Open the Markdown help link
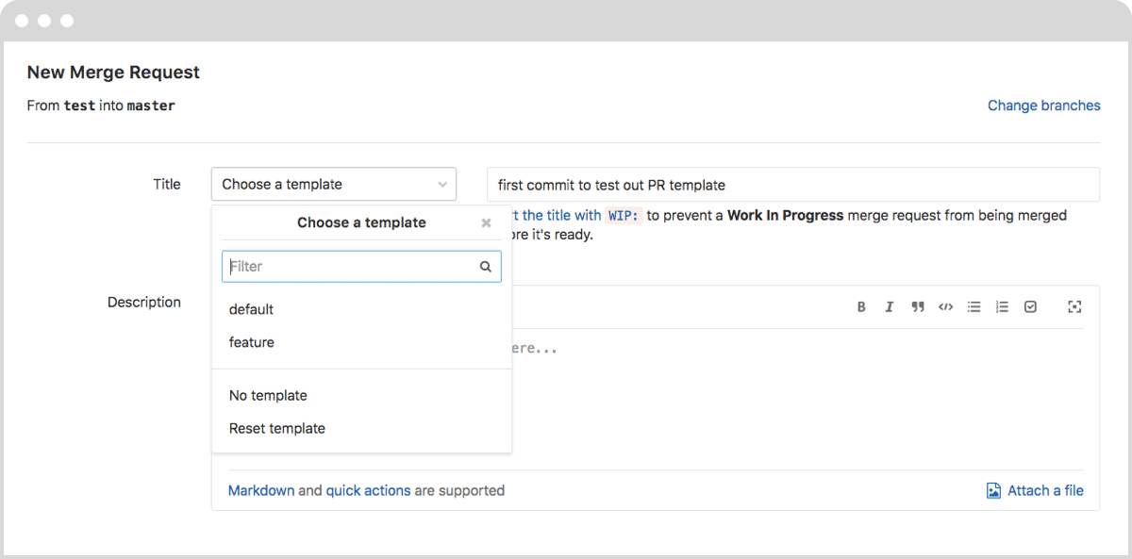1132x559 pixels. 261,490
